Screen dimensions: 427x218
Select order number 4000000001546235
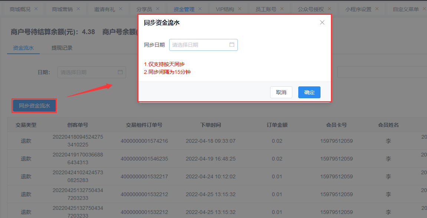coord(144,159)
